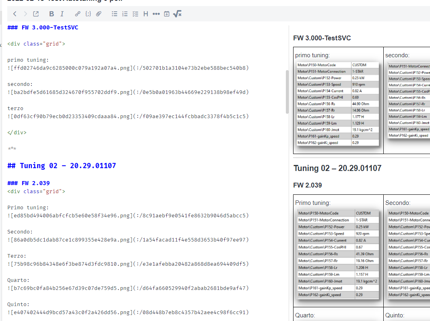Click the '***' separator line in editor
The image size is (430, 321).
point(12,148)
